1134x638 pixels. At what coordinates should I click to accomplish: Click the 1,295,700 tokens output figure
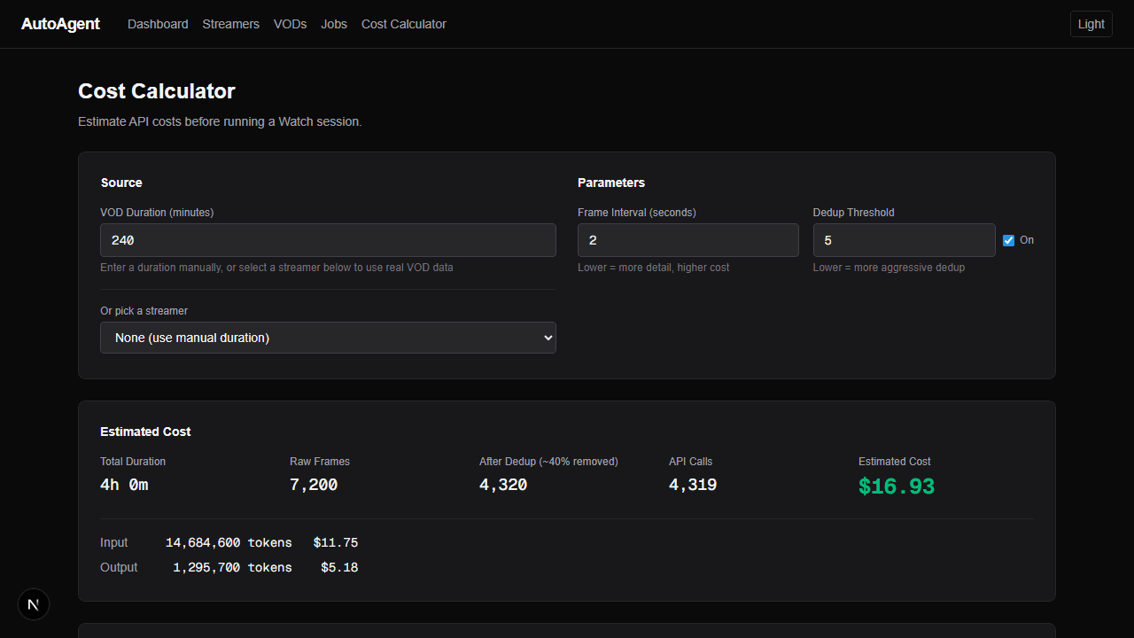pyautogui.click(x=232, y=567)
